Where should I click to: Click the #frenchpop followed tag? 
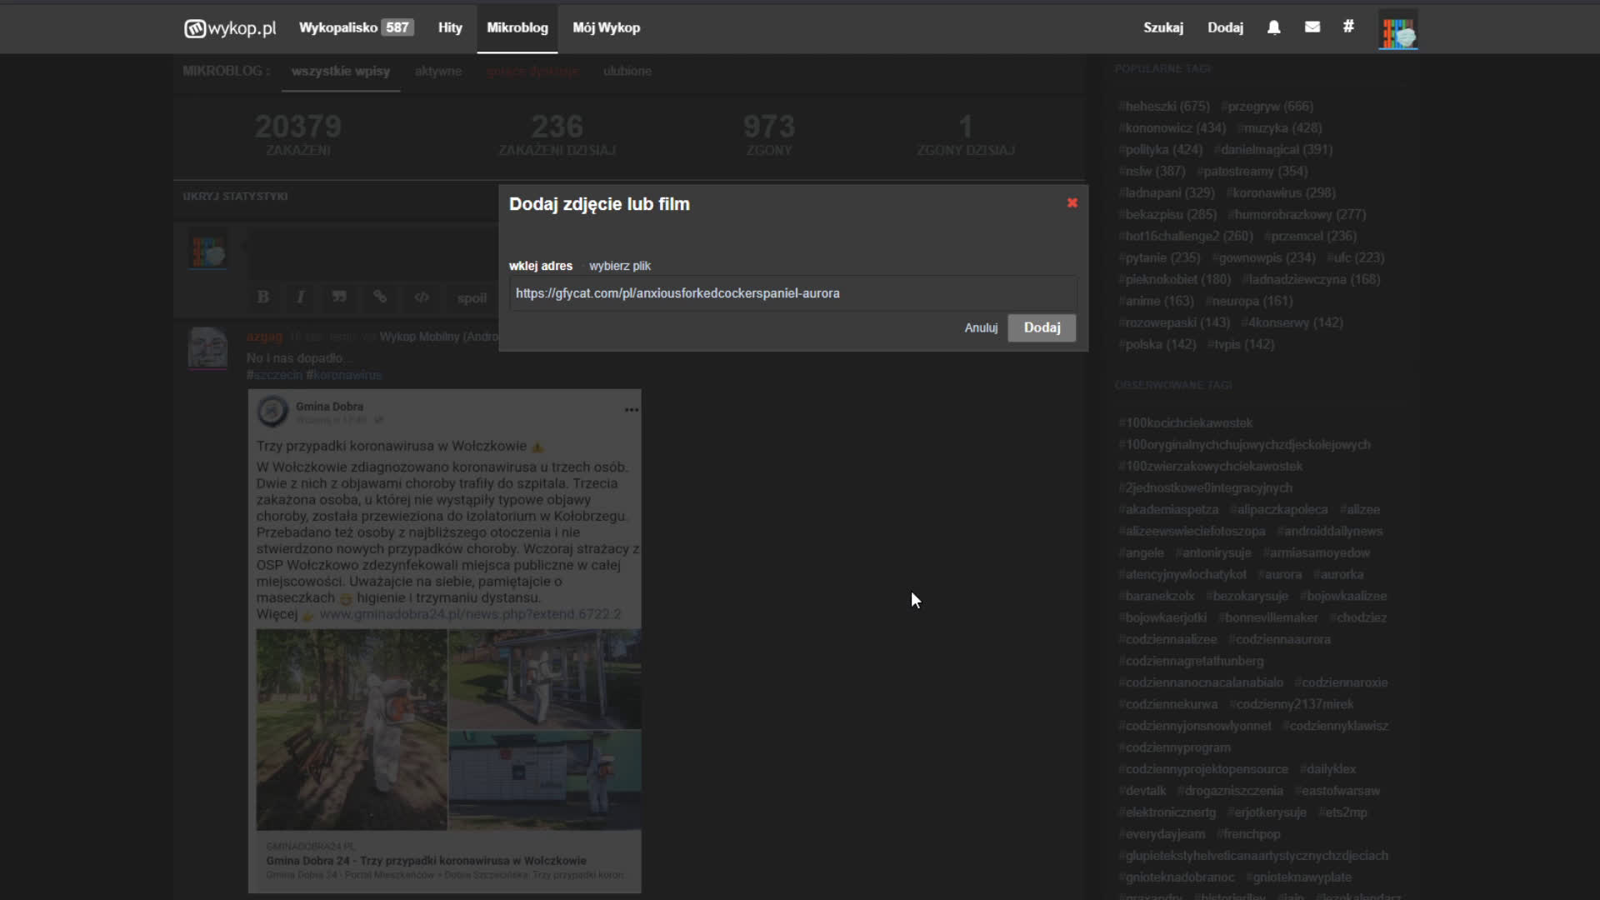1248,835
